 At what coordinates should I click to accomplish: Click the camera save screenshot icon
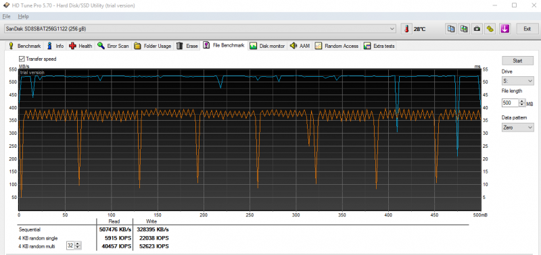pos(477,29)
